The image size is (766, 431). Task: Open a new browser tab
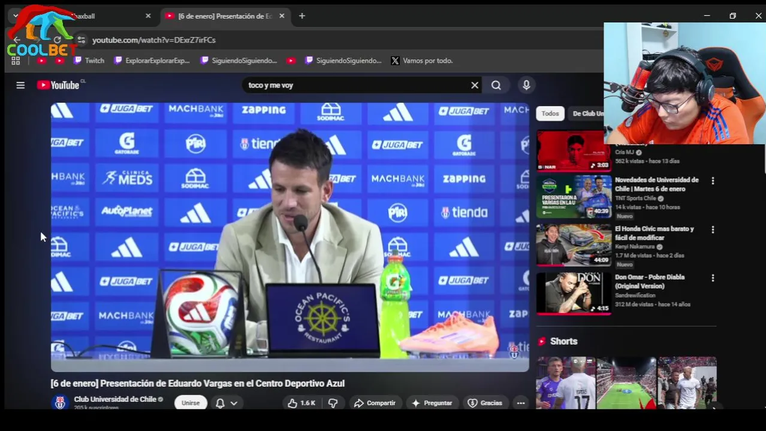point(302,16)
